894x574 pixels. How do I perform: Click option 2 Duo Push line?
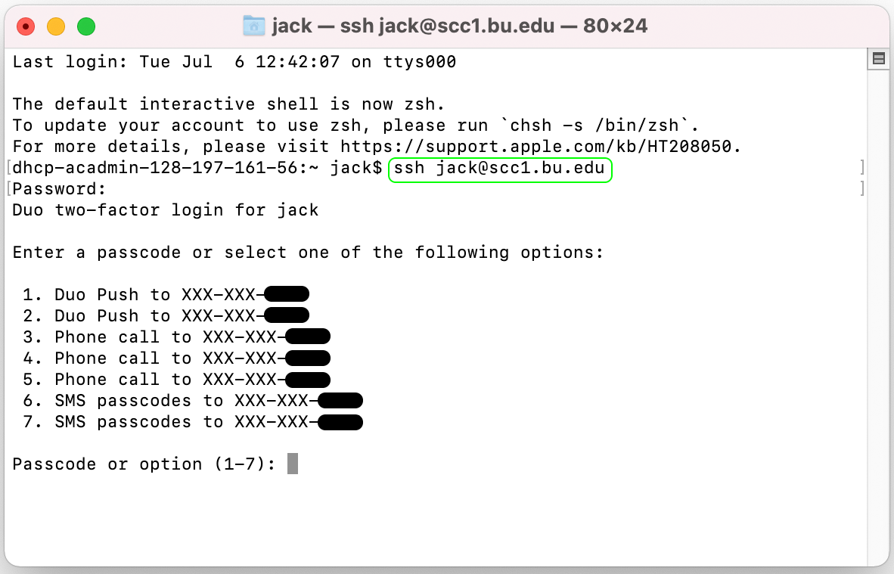166,316
